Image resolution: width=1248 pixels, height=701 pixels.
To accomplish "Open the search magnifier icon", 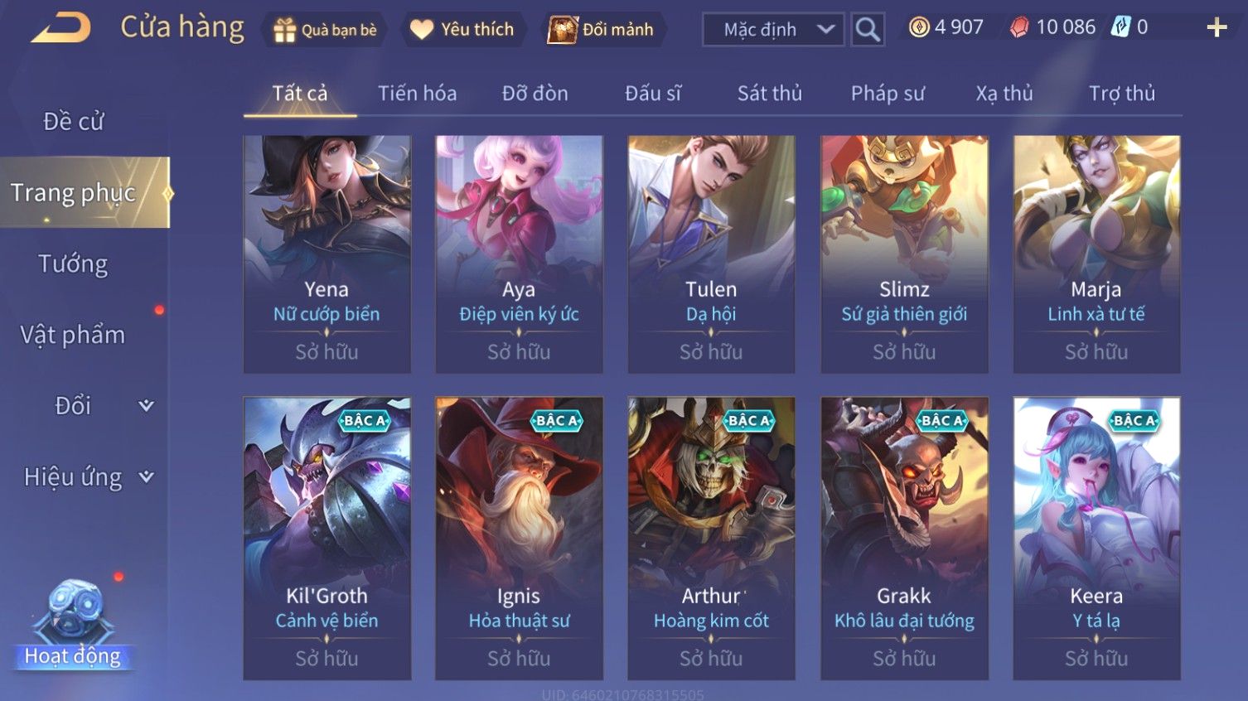I will [868, 30].
